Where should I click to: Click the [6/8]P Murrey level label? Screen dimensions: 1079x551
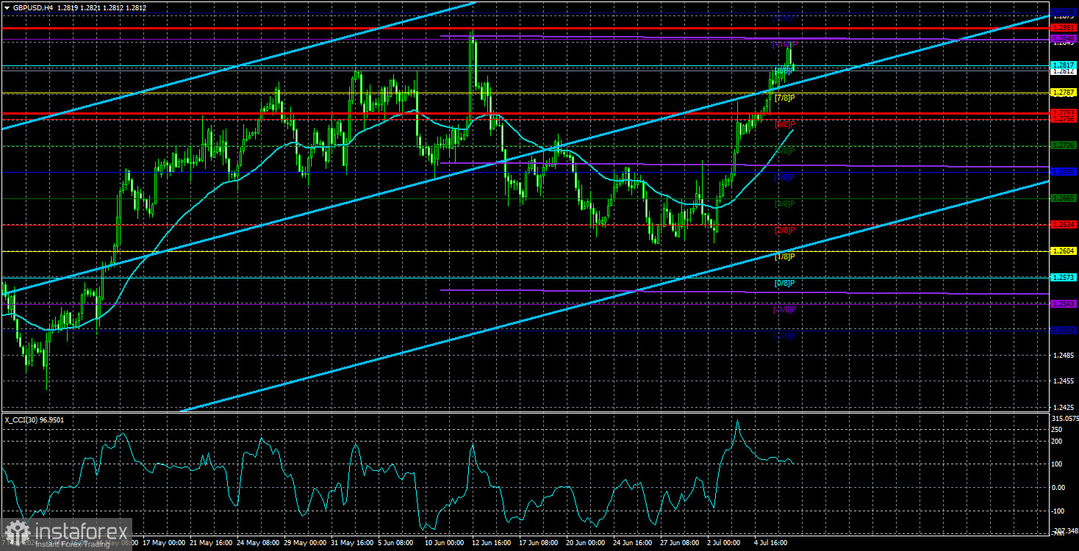[785, 124]
